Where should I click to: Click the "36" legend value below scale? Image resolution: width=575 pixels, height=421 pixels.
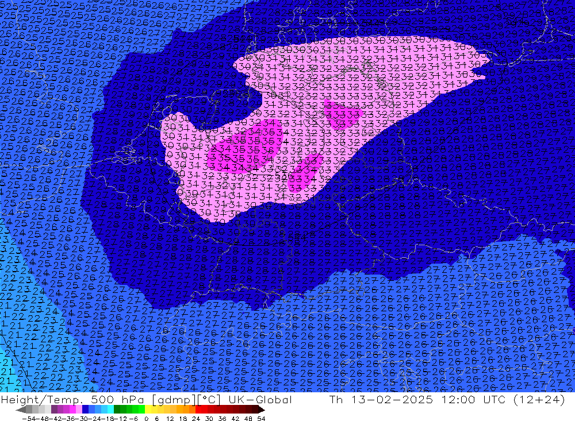[222, 419]
